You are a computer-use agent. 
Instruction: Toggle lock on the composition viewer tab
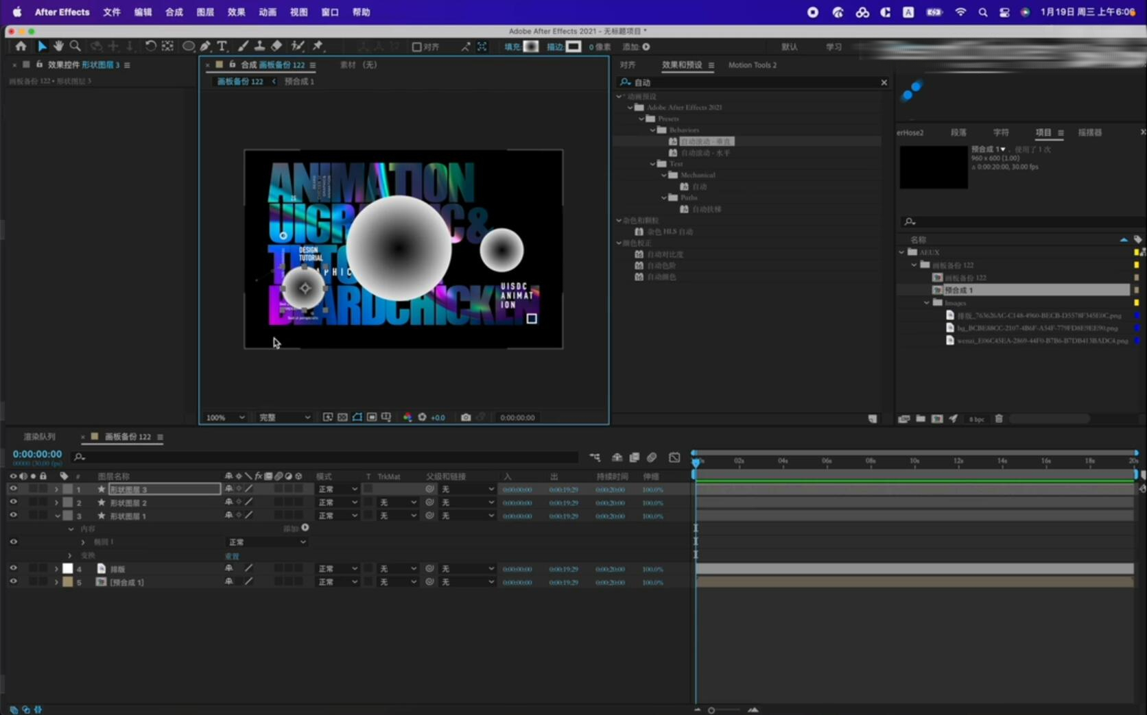(x=233, y=64)
